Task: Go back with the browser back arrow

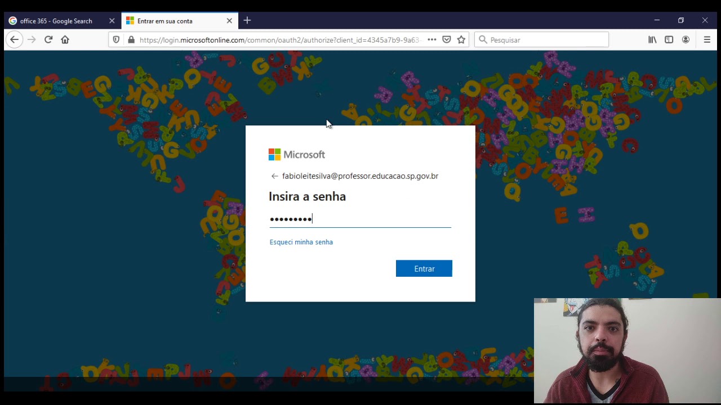Action: pyautogui.click(x=14, y=39)
